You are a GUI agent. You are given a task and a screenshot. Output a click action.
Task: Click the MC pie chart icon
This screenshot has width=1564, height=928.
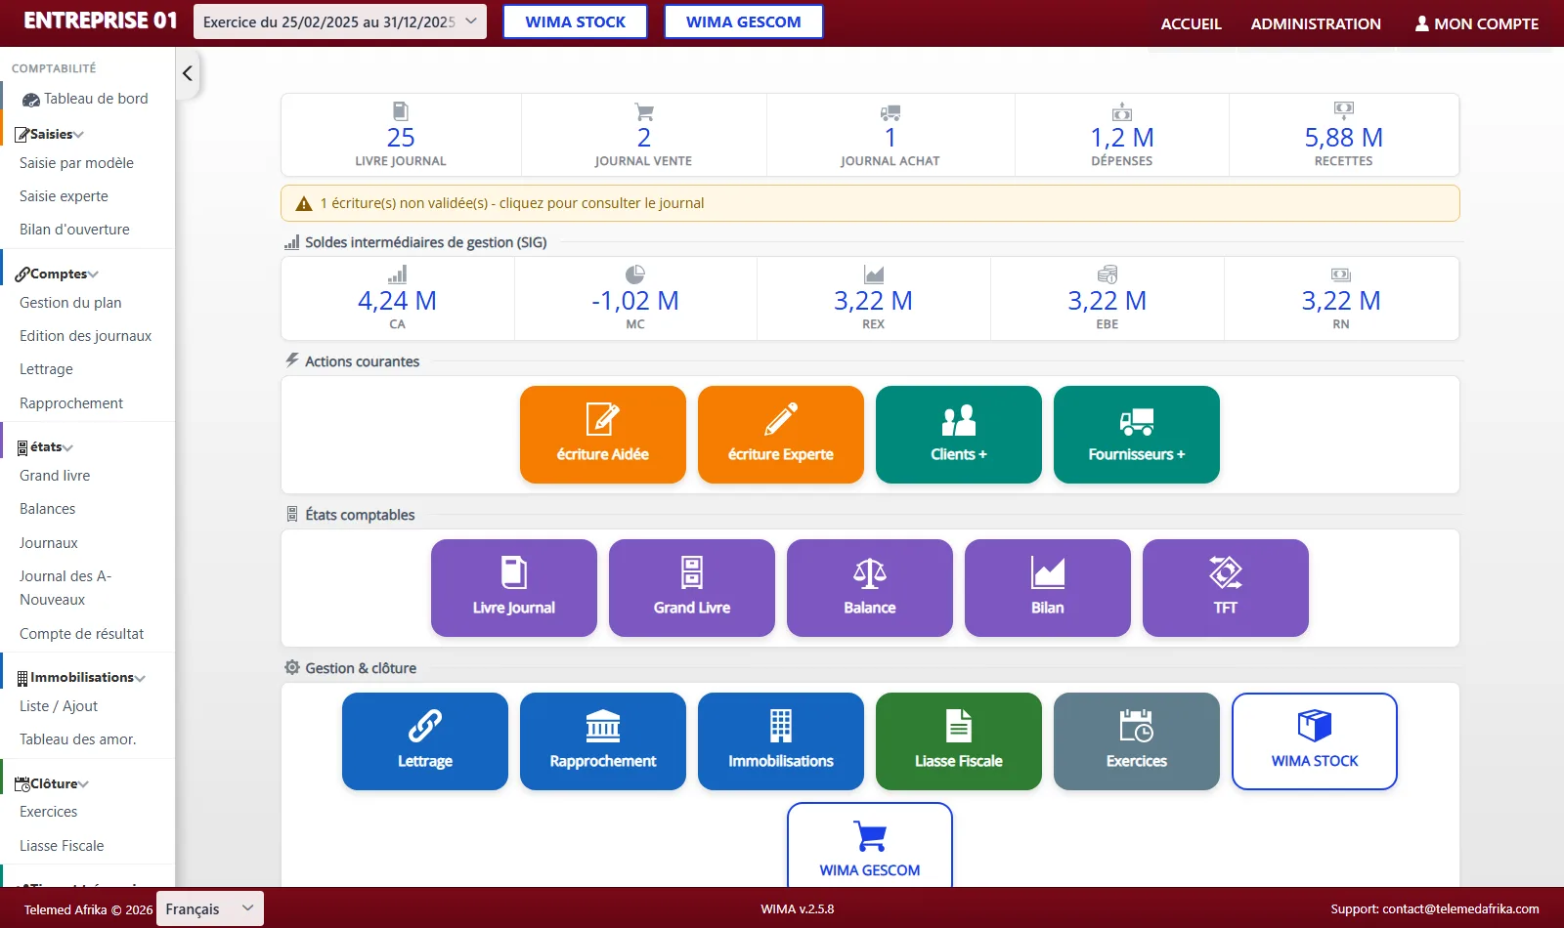635,274
